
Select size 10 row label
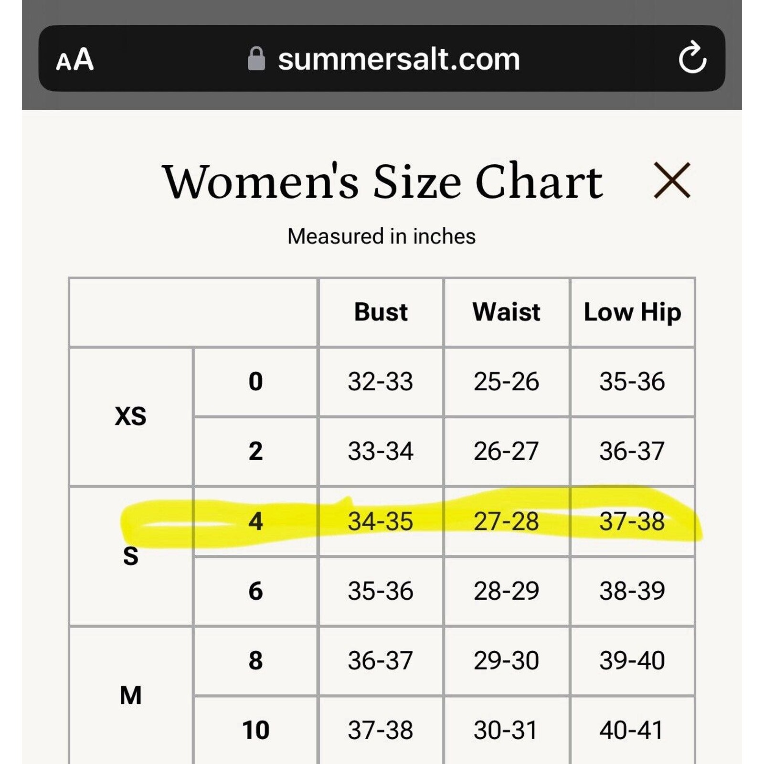tap(255, 731)
